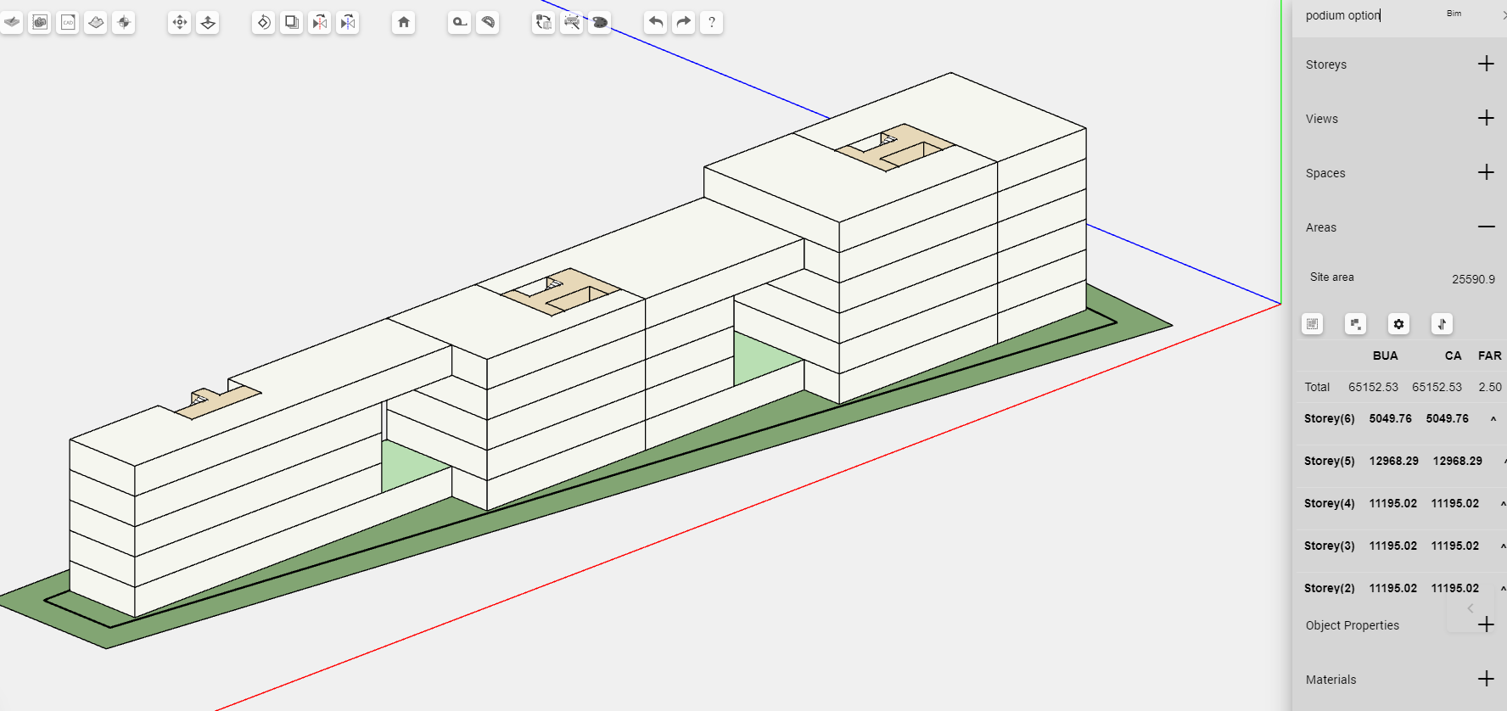The width and height of the screenshot is (1507, 711).
Task: Select the Rotate object tool
Action: click(x=264, y=22)
